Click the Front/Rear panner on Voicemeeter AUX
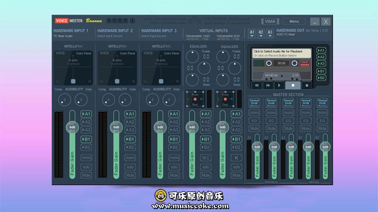378x212 pixels. tap(225, 99)
